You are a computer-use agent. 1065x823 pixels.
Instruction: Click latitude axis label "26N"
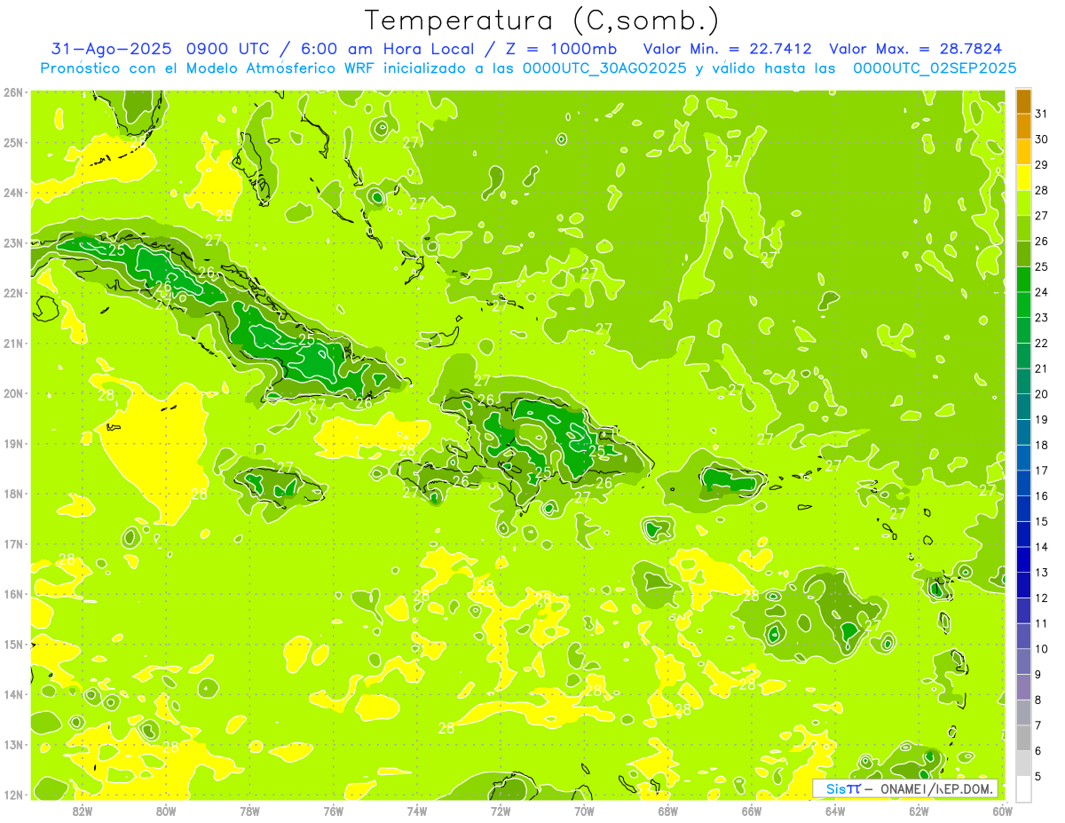click(x=13, y=92)
